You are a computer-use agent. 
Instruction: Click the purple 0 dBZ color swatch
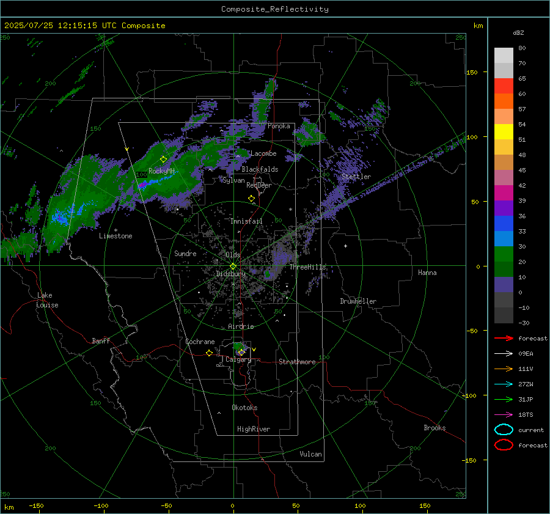click(x=504, y=285)
